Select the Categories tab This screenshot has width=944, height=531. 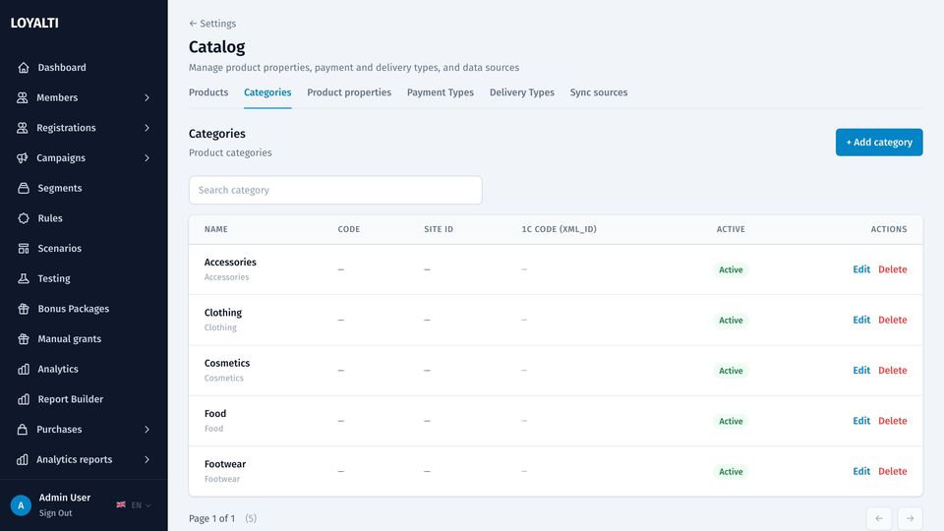coord(267,92)
